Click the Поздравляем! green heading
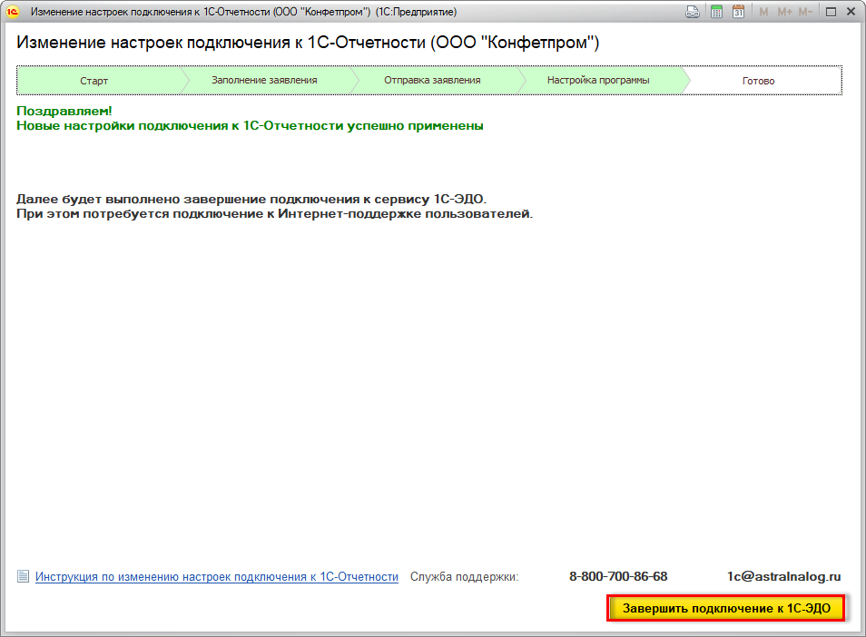This screenshot has width=866, height=637. point(64,111)
